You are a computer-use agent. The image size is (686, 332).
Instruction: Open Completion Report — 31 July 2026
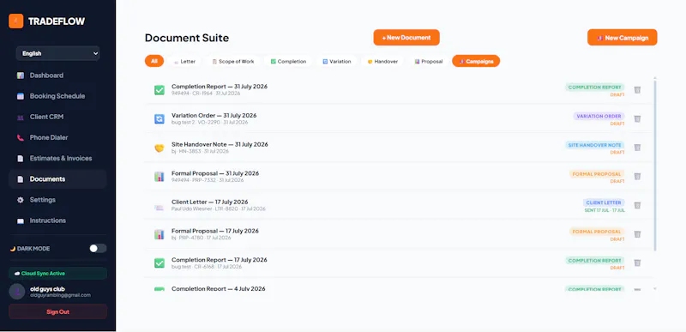click(x=220, y=87)
